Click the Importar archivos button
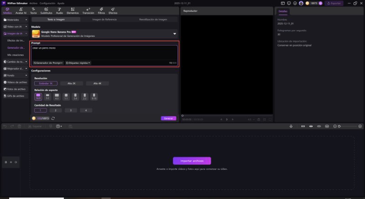Image resolution: width=365 pixels, height=199 pixels. [192, 161]
